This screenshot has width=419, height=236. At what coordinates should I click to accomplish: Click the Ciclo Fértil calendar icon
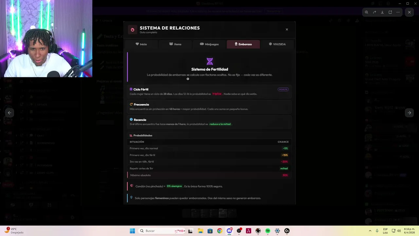tap(131, 89)
